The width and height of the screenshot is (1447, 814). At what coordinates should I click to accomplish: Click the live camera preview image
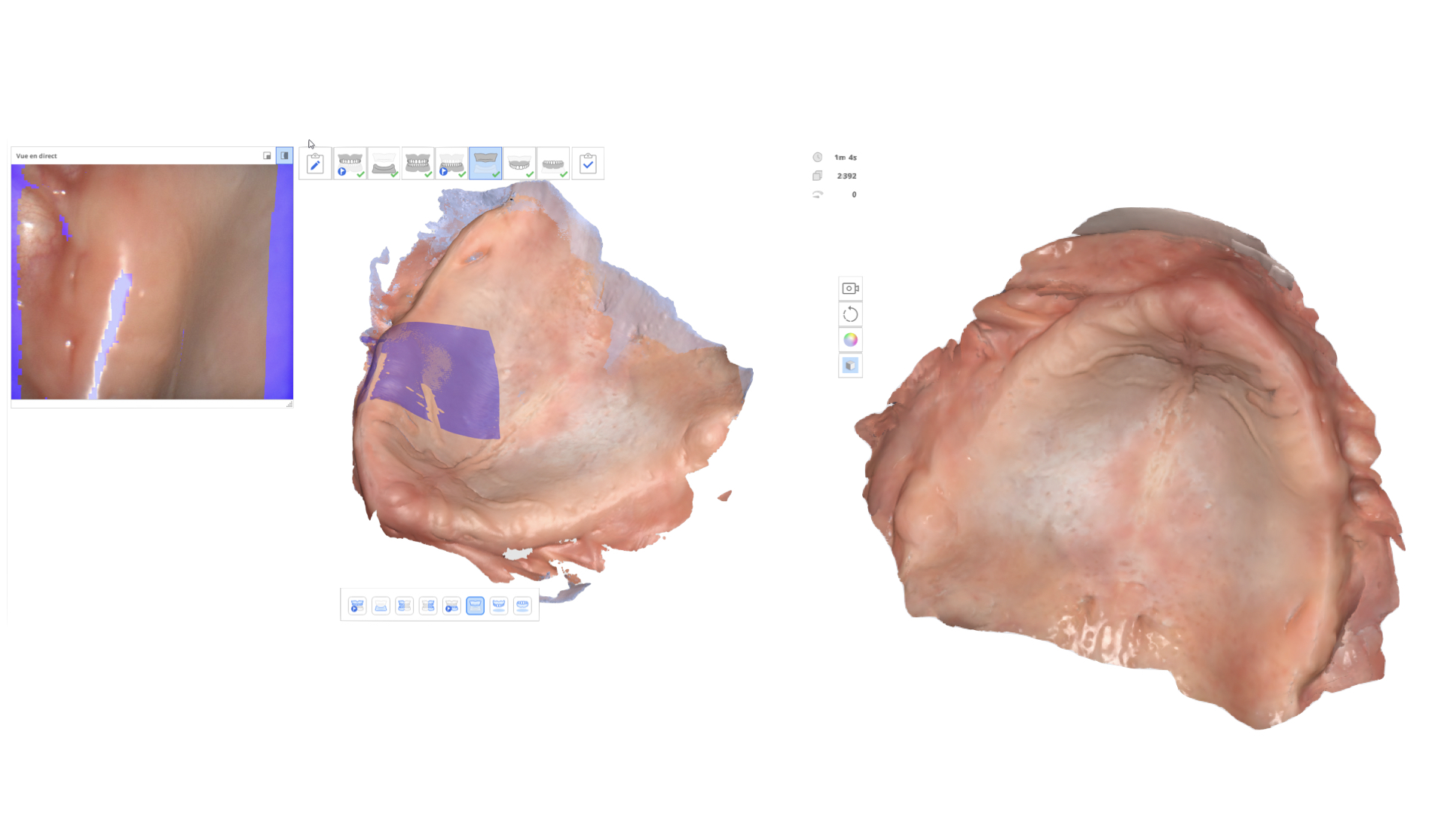click(152, 282)
